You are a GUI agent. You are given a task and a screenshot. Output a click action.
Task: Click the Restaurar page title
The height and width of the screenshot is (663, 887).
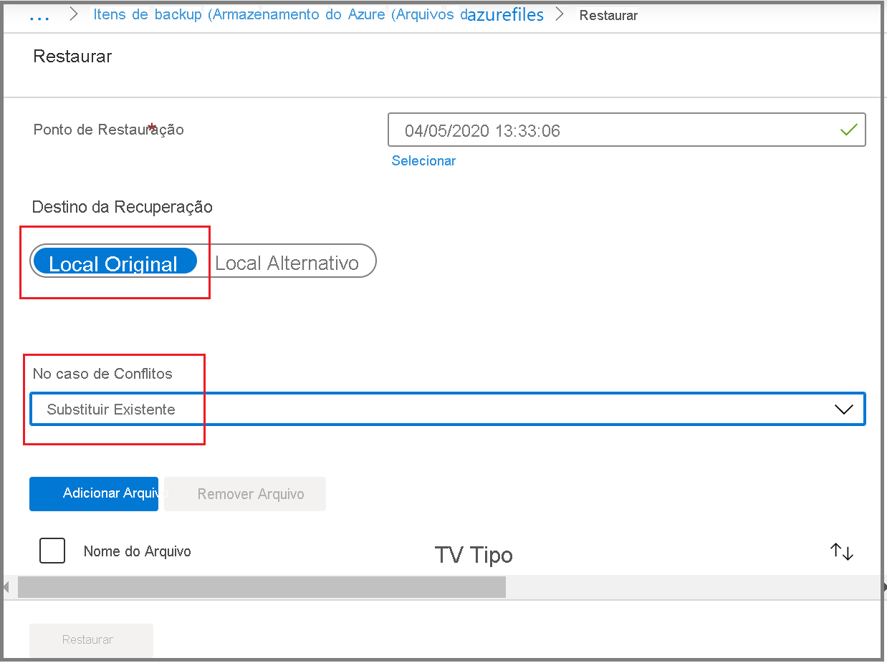72,57
